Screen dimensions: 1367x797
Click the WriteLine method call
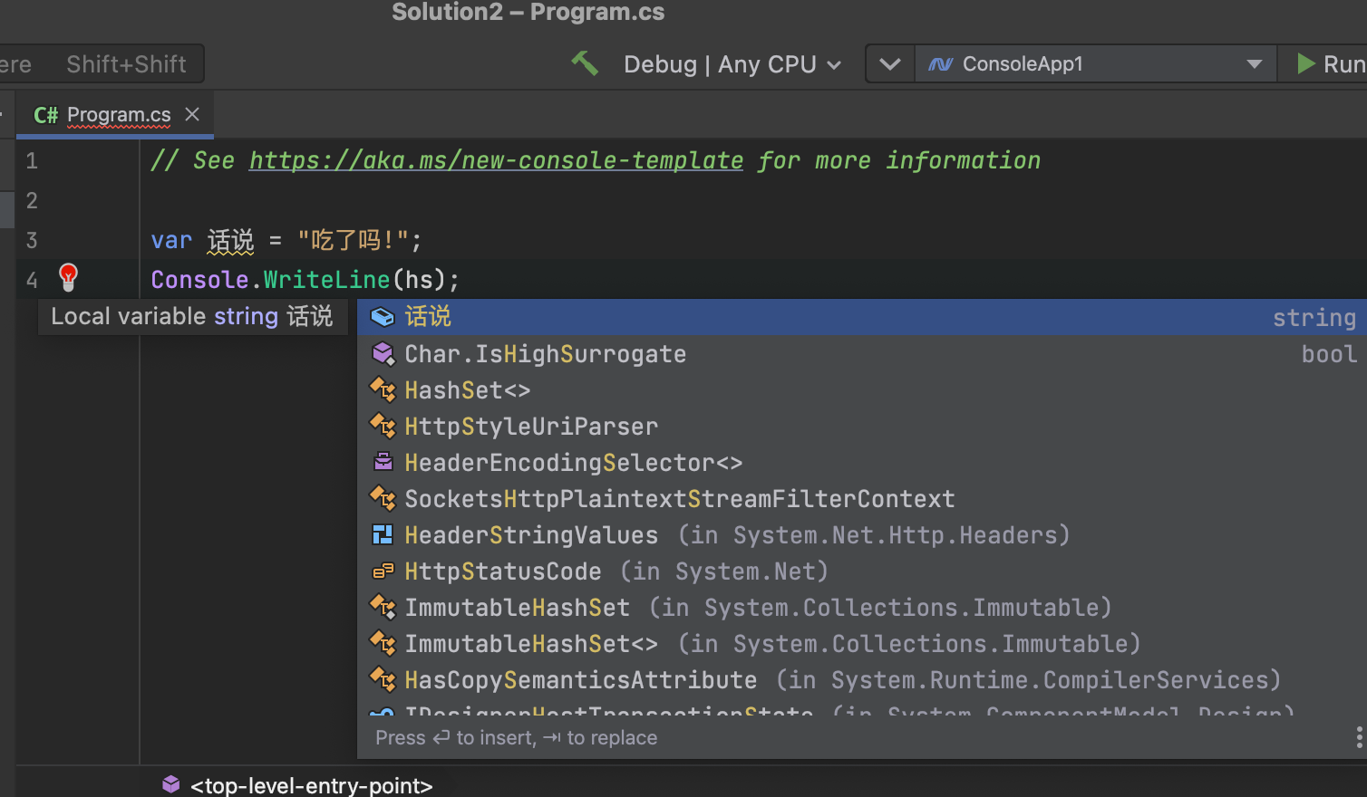(x=326, y=279)
